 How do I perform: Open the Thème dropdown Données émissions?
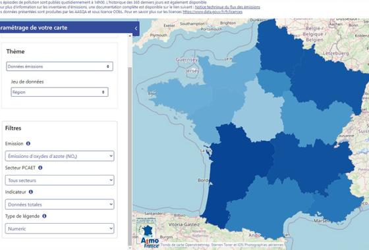[x=59, y=66]
